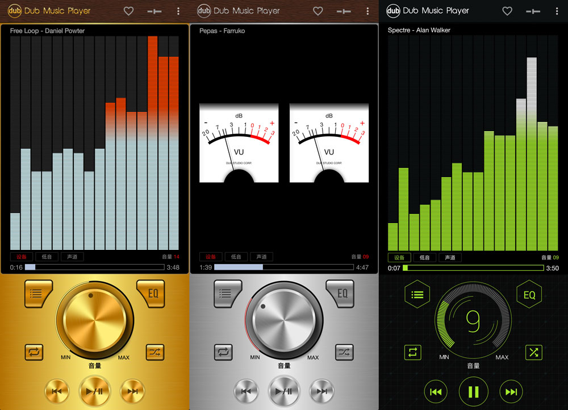
Task: Open the three-dot overflow menu in silver player
Action: (x=367, y=11)
